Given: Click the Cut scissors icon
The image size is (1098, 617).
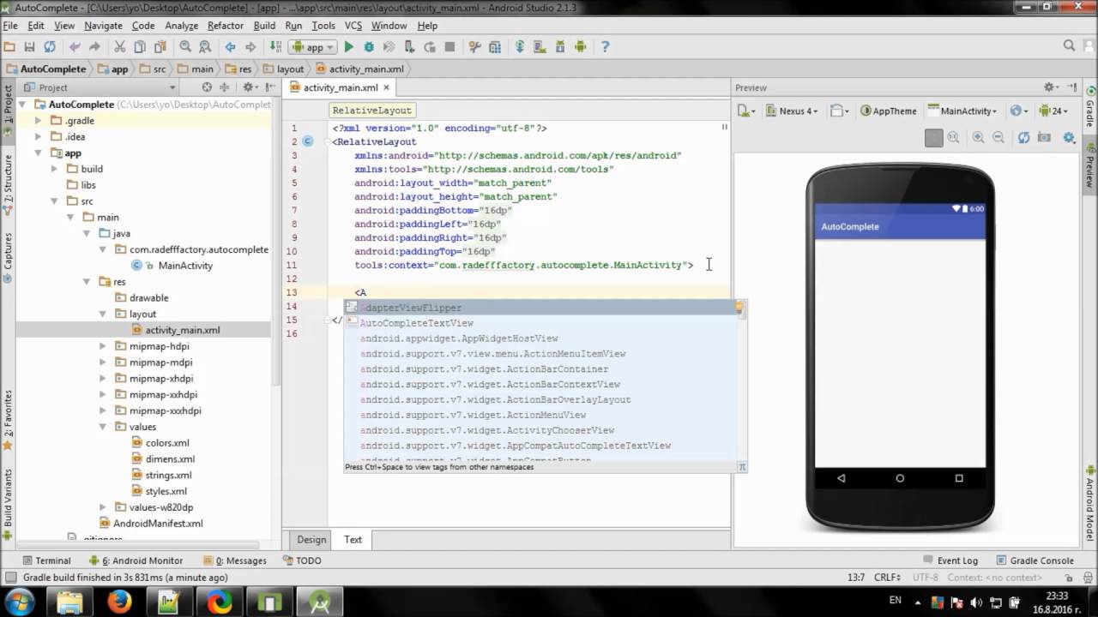Looking at the screenshot, I should click(x=119, y=47).
